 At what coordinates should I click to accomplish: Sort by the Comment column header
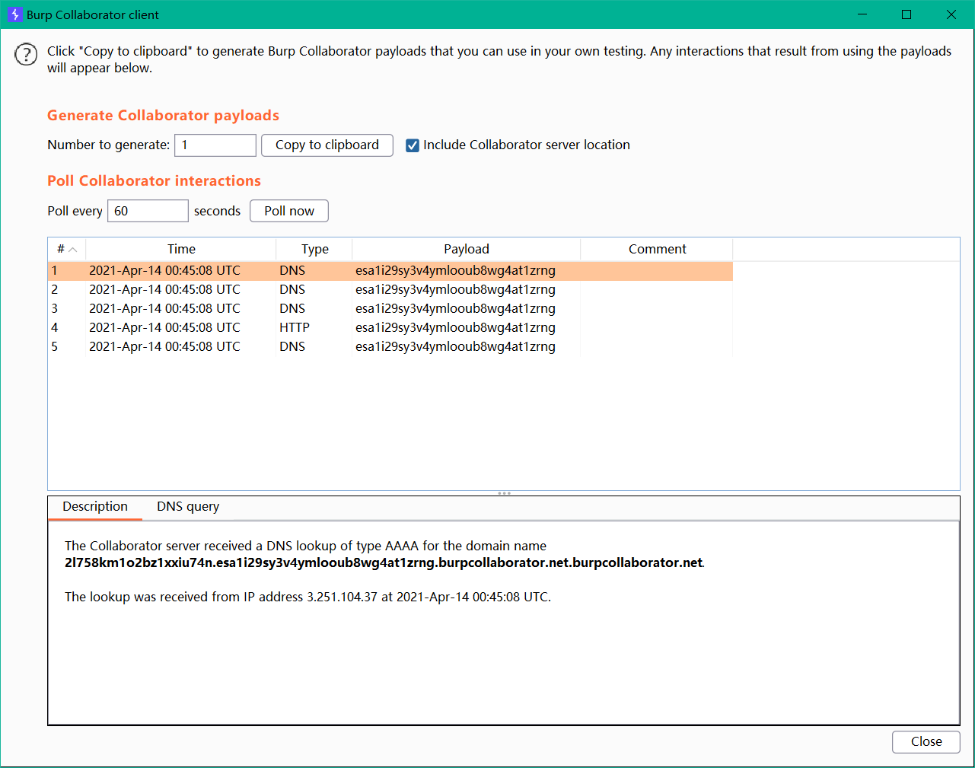click(657, 249)
